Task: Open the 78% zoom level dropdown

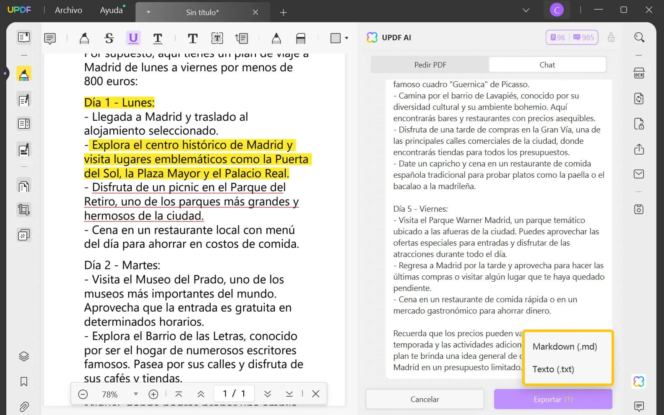Action: [135, 394]
